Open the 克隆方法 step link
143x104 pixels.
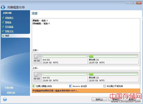click(9, 31)
